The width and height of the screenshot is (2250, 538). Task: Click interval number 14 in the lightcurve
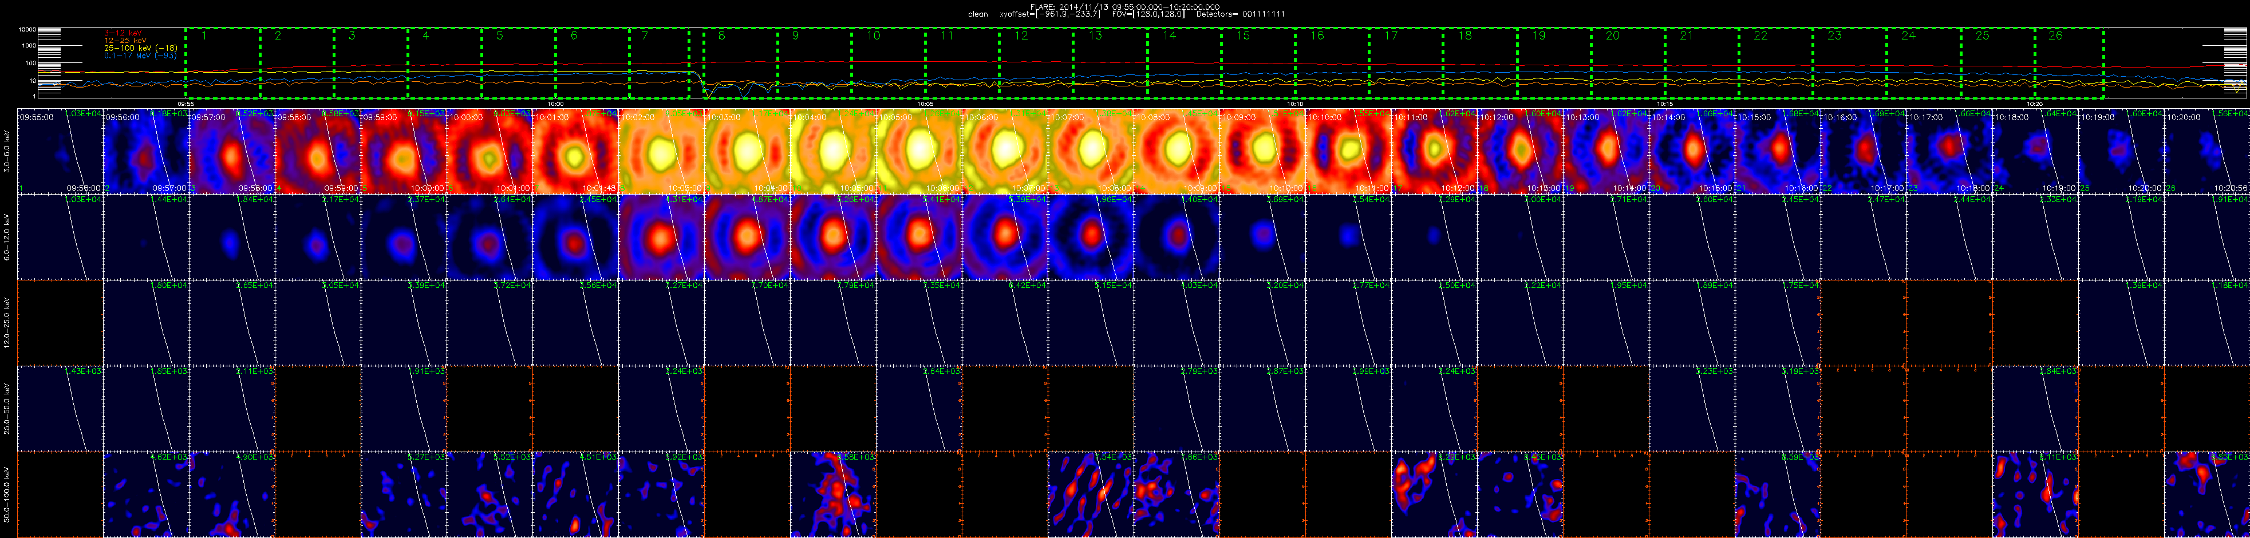(x=1170, y=36)
